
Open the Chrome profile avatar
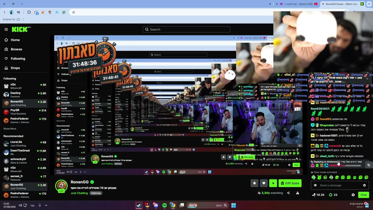tap(11, 12)
